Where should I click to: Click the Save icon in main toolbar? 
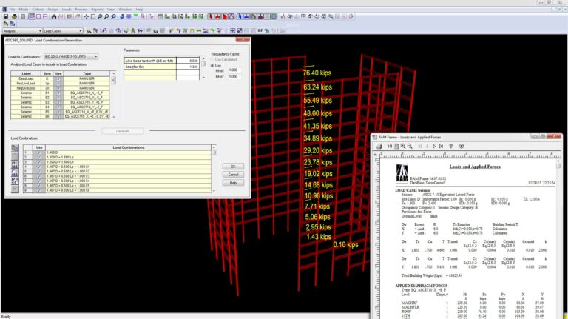tap(6, 16)
